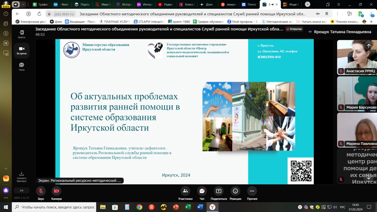Expand the Прочее more options menu
The image size is (377, 212).
252,191
